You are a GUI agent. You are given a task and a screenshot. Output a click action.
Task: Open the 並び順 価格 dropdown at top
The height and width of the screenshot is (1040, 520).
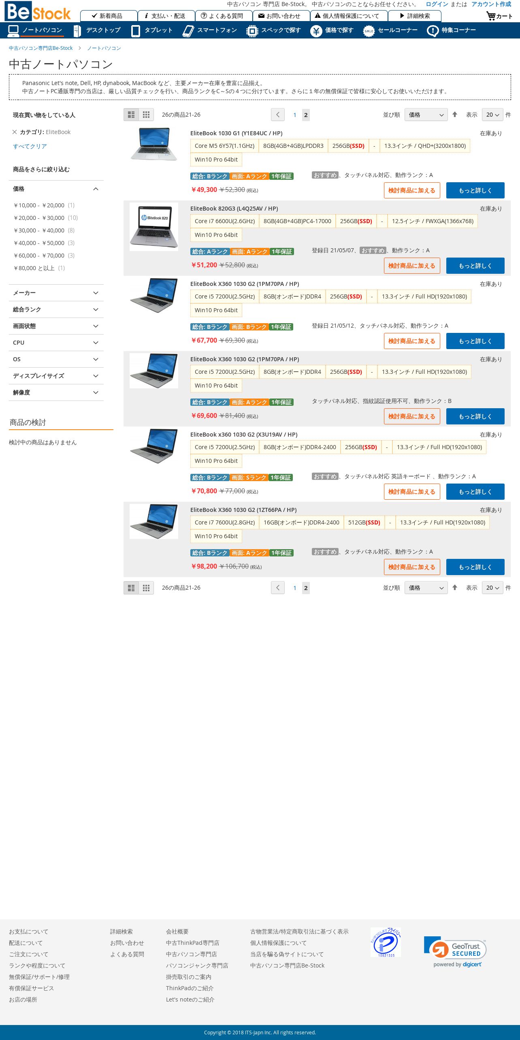(426, 115)
